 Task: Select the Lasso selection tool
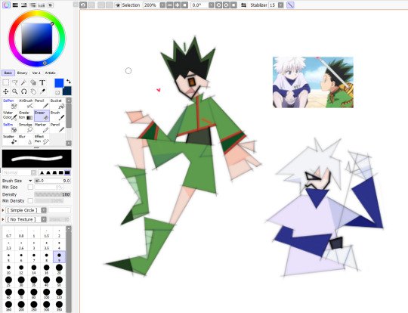click(x=15, y=83)
